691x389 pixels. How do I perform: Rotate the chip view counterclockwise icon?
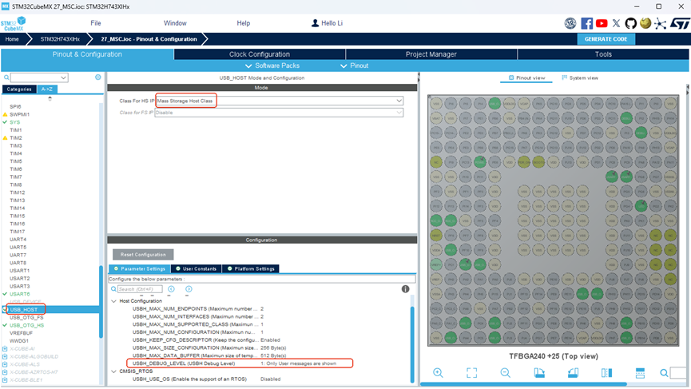pyautogui.click(x=573, y=373)
